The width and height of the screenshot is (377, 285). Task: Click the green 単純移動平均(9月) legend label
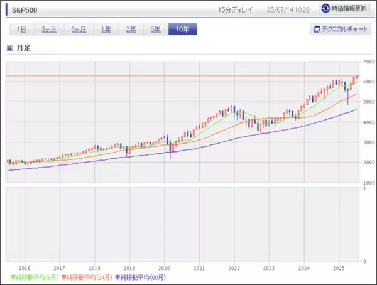[x=34, y=276]
